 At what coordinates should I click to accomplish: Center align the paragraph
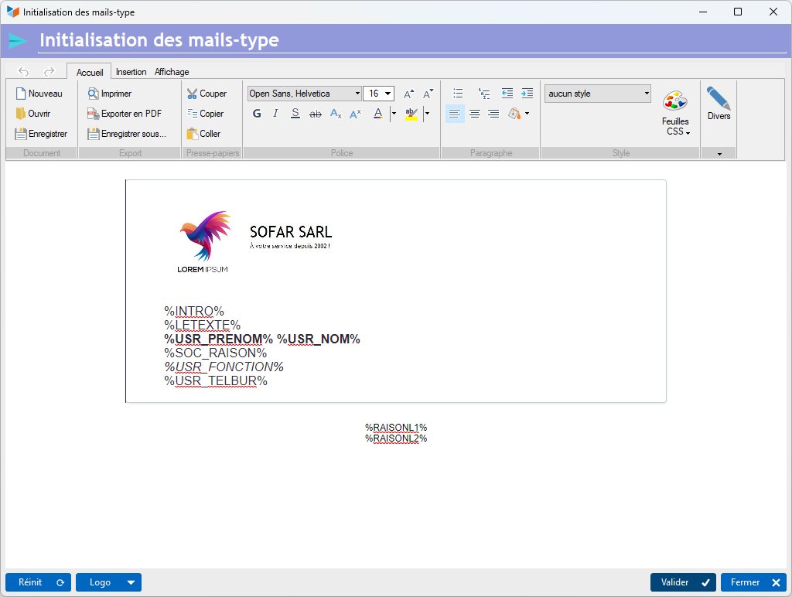474,114
